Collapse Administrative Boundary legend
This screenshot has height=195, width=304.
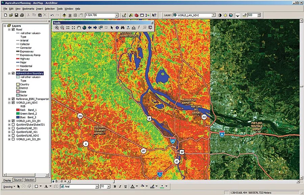click(x=9, y=74)
